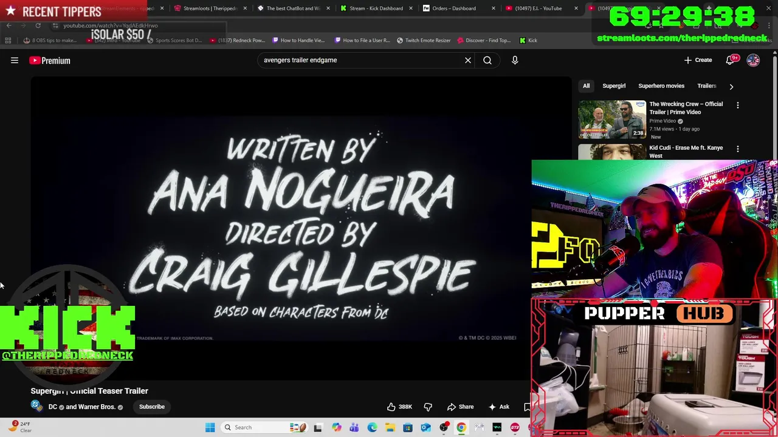Select the Superhero movies filter chip

click(x=661, y=86)
